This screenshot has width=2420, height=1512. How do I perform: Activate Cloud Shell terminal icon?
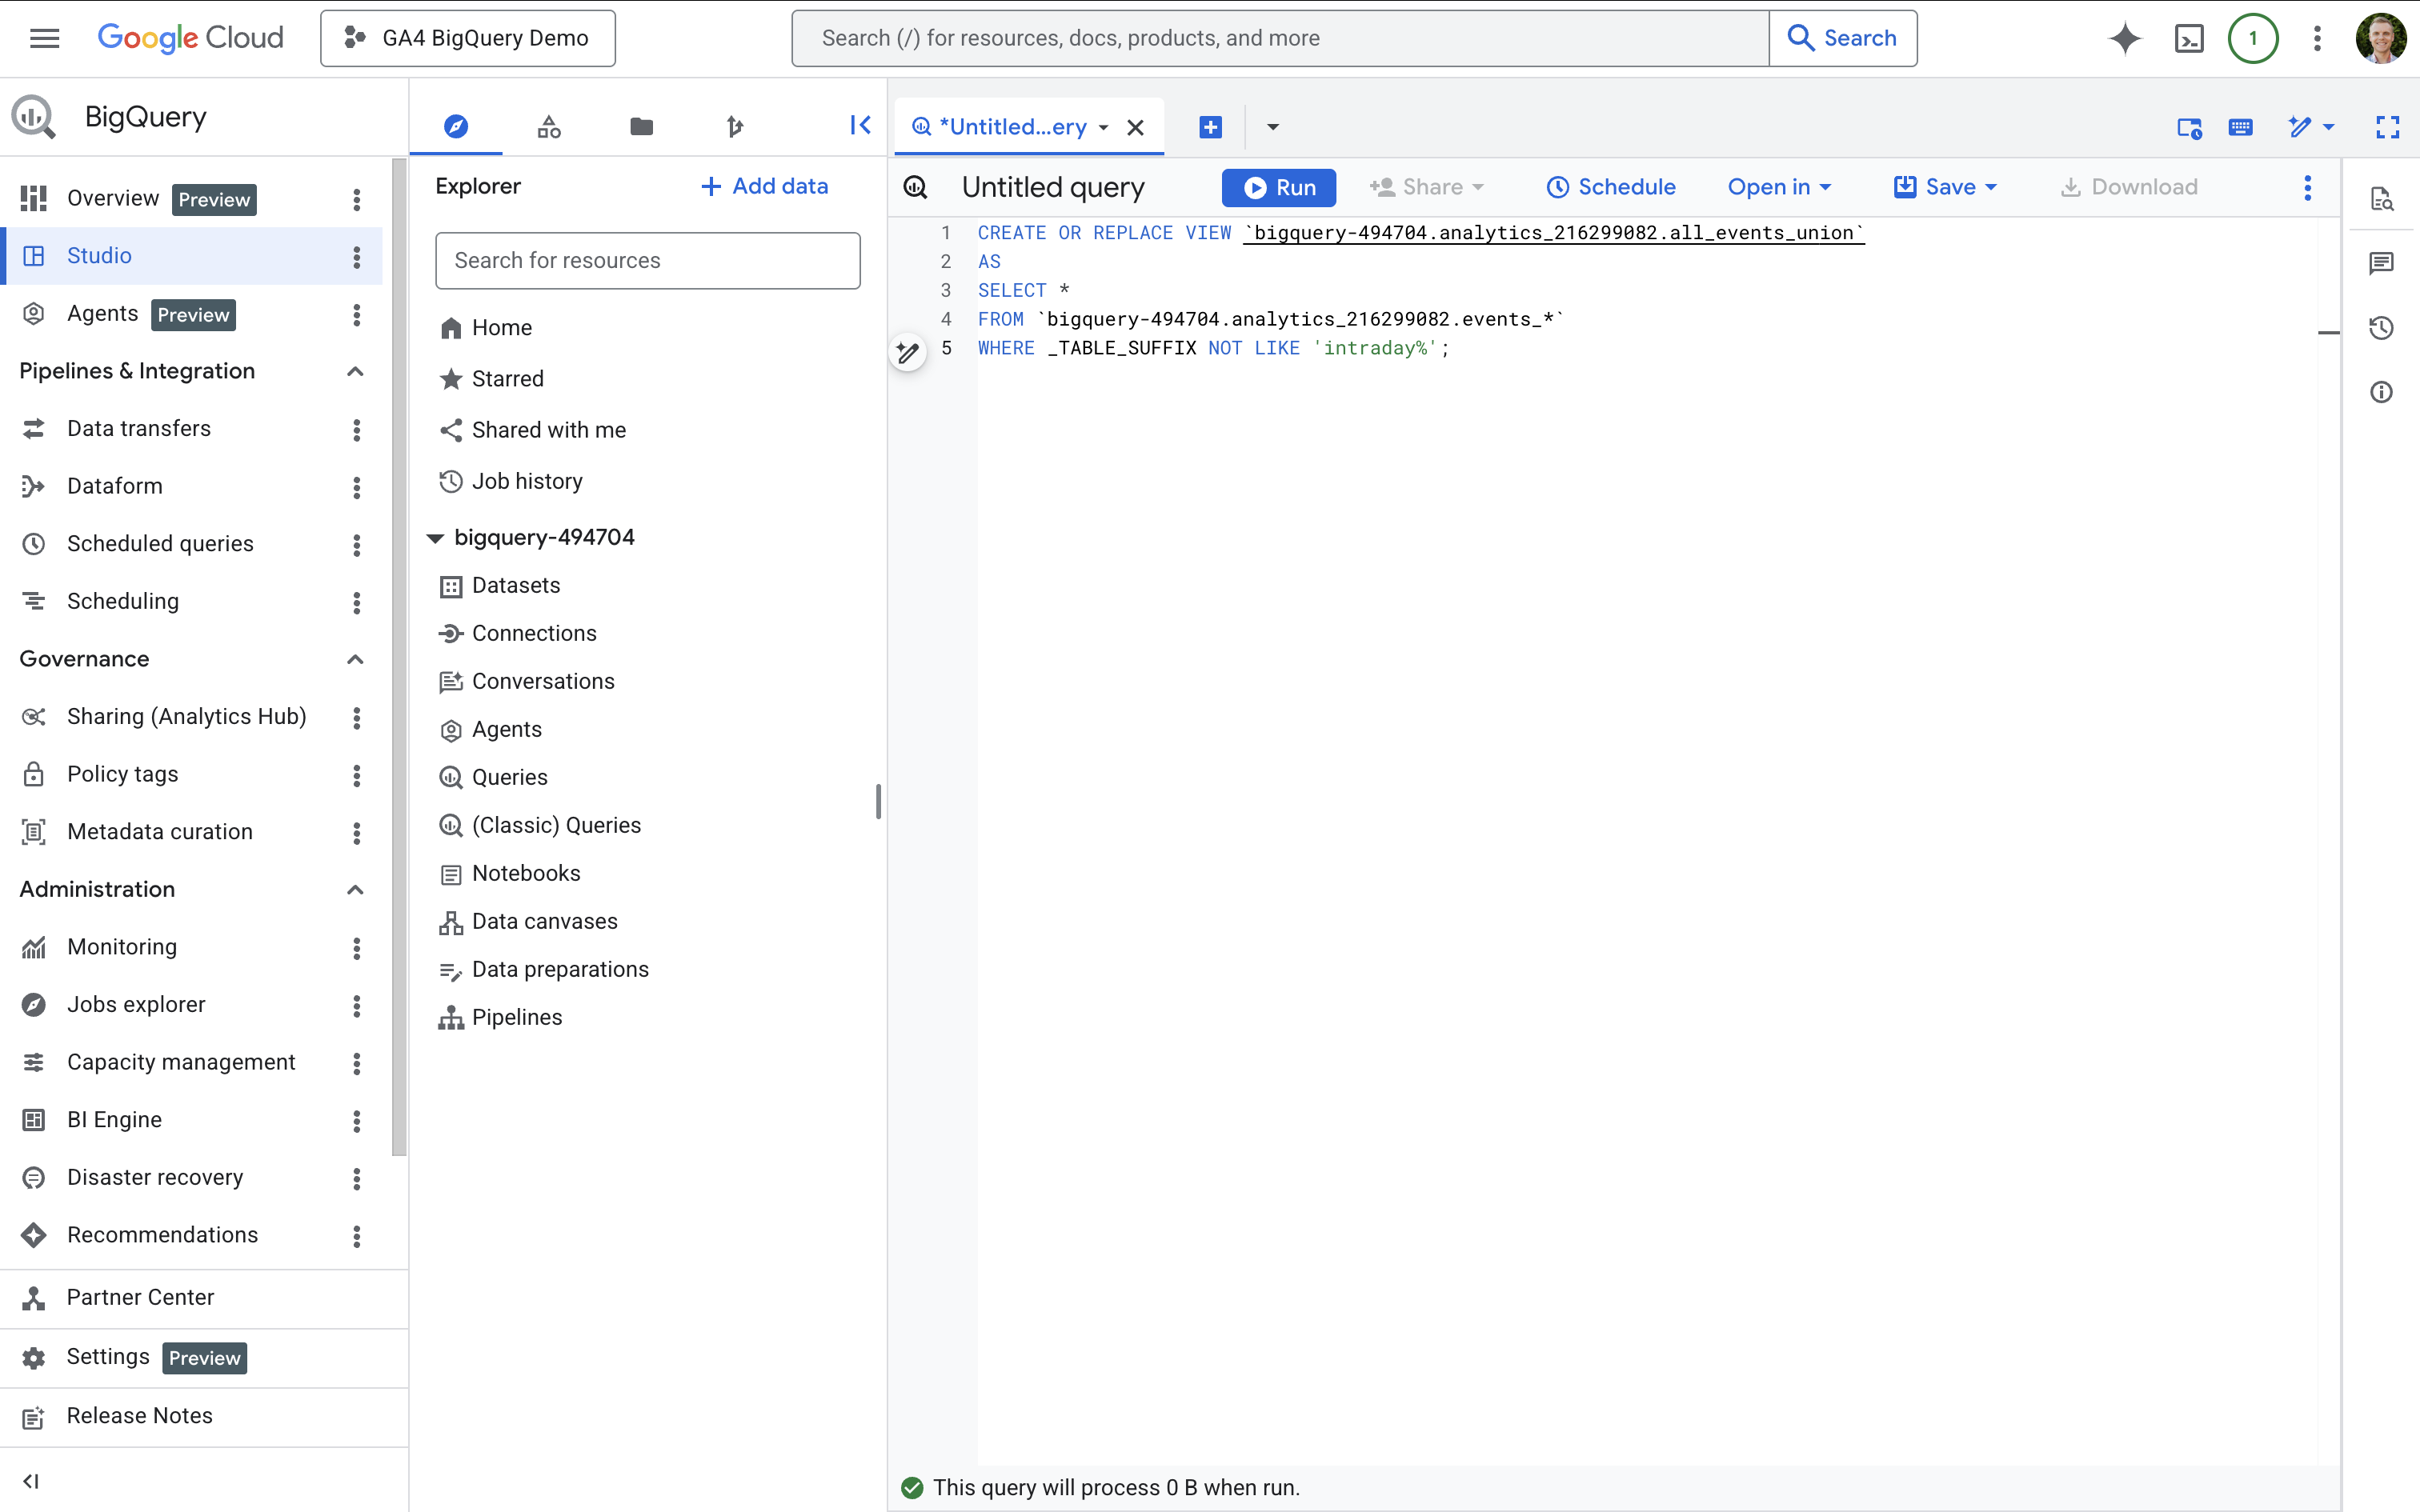point(2189,38)
